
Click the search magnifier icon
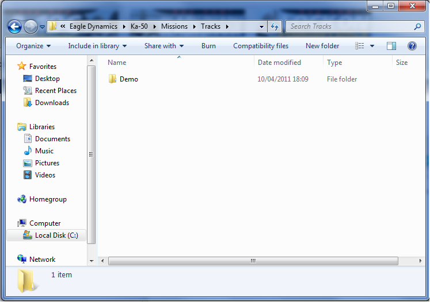pos(418,26)
